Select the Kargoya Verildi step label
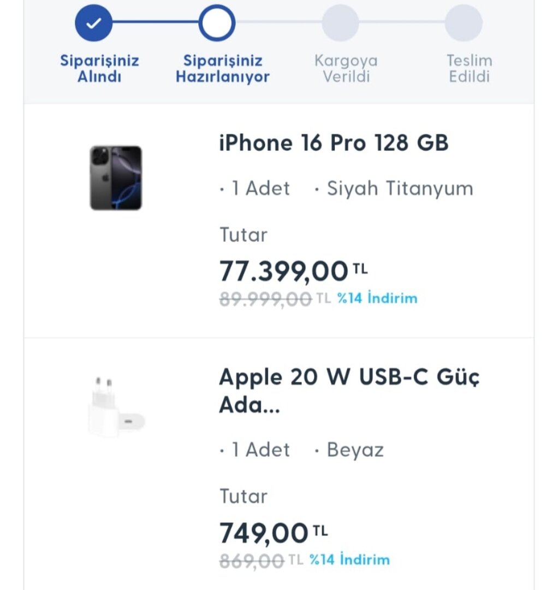The image size is (558, 590). coord(346,68)
